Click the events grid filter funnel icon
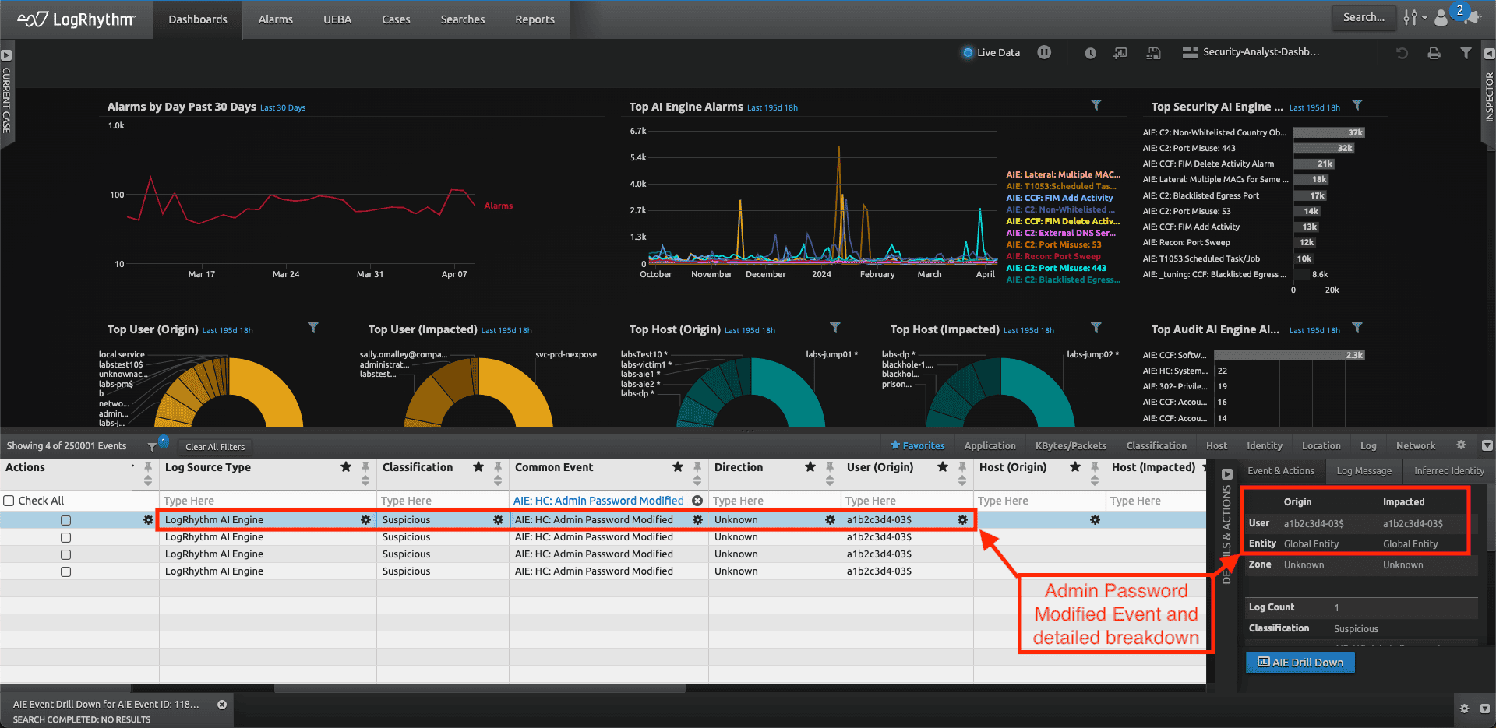 (x=152, y=447)
